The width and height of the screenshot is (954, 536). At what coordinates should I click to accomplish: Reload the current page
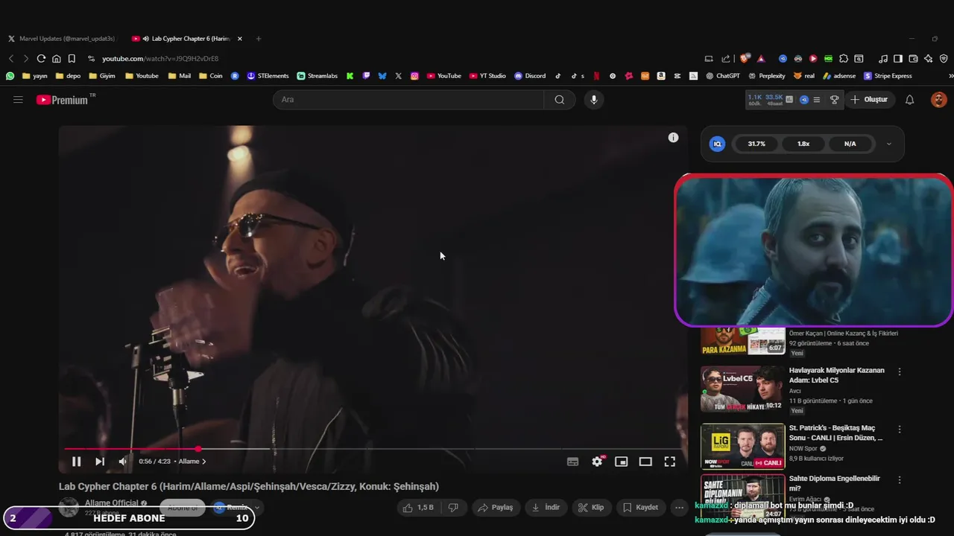pyautogui.click(x=41, y=59)
